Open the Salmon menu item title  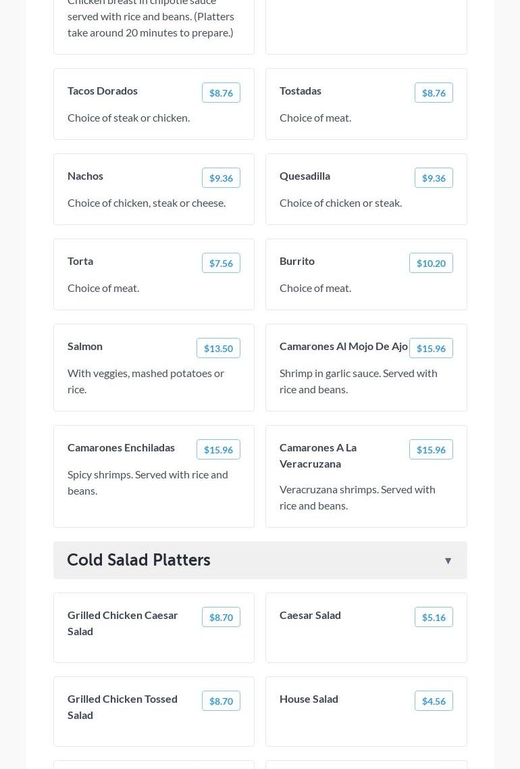tap(85, 346)
